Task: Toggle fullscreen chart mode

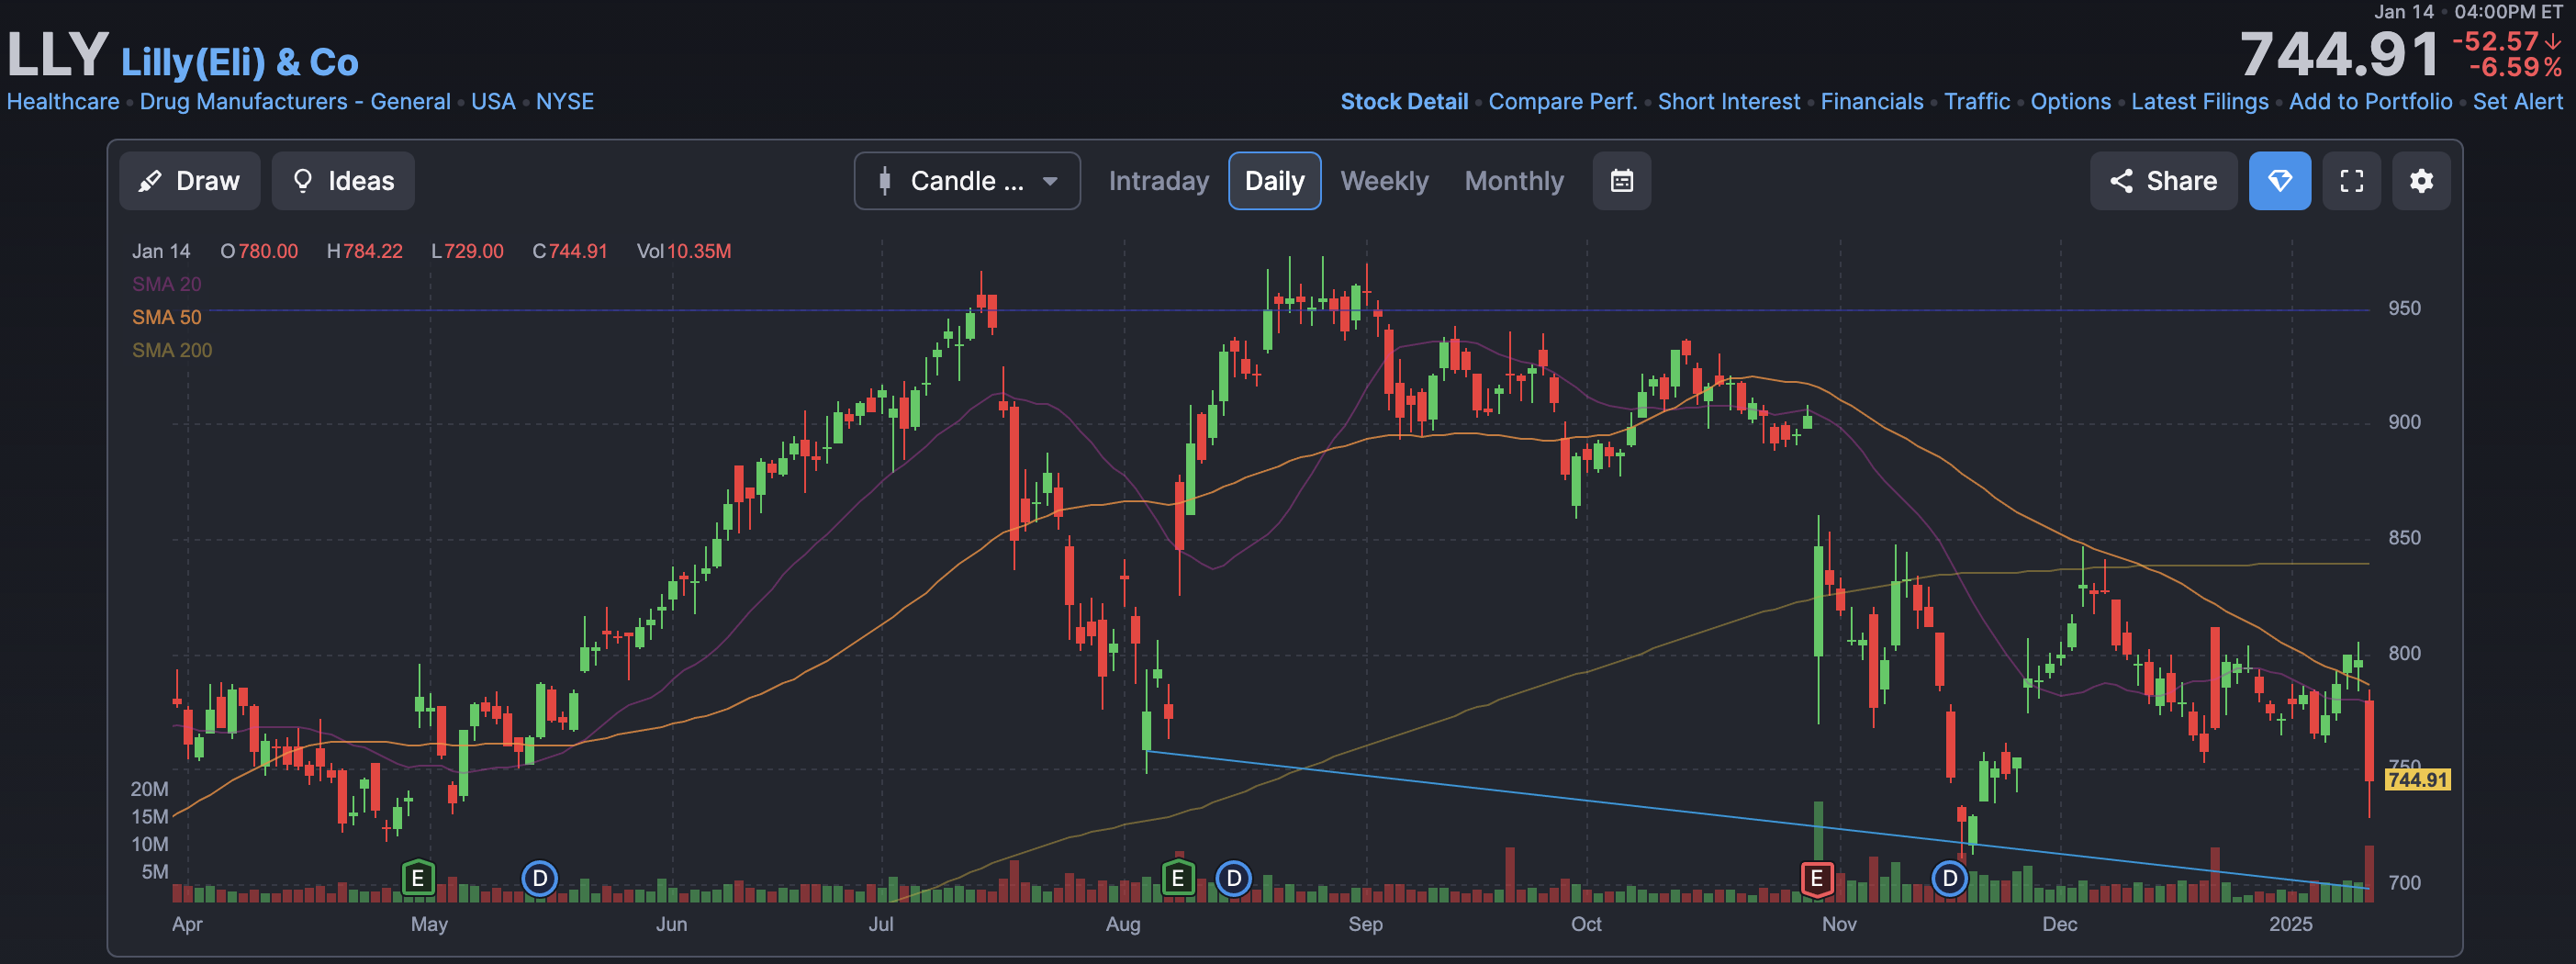Action: pos(2351,181)
